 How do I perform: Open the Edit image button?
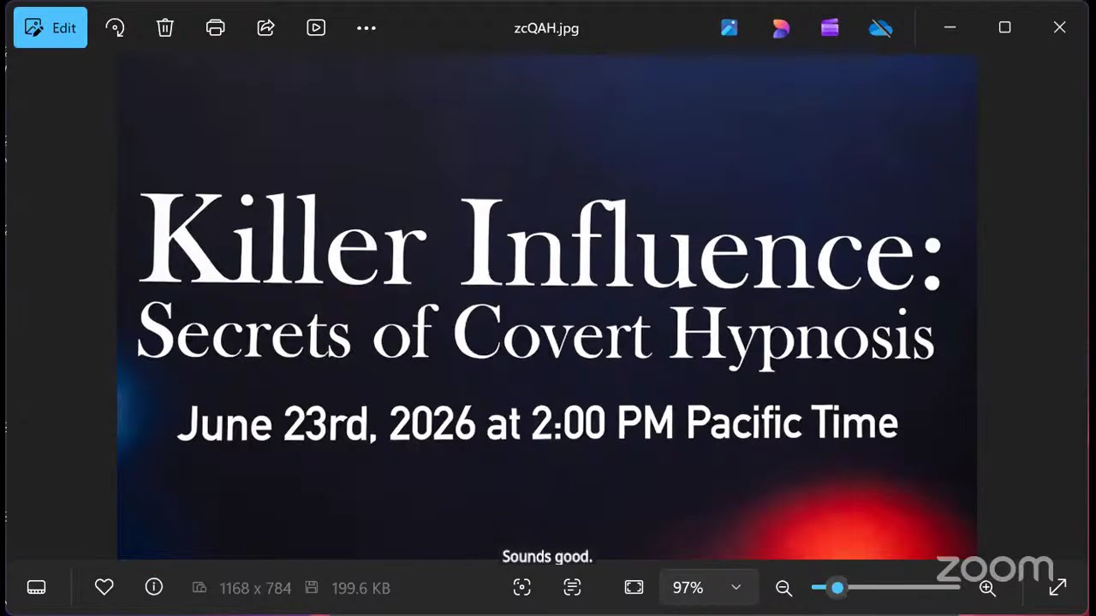coord(51,27)
